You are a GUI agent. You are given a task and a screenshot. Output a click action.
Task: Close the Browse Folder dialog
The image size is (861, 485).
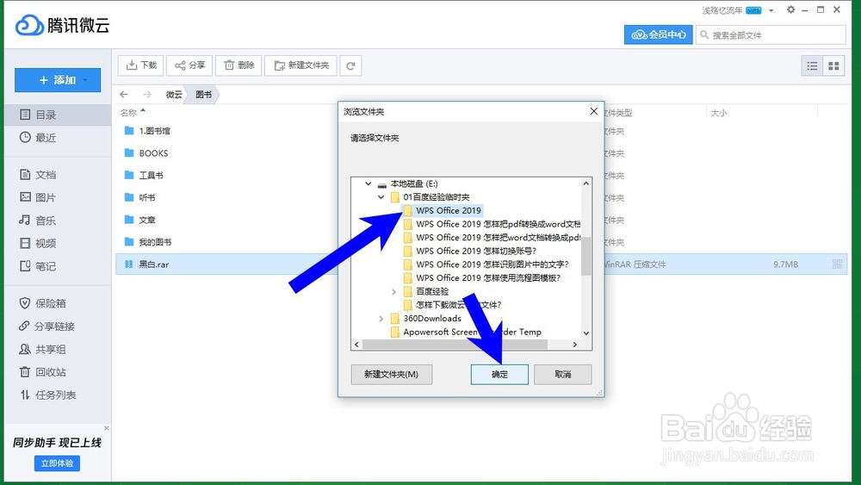(593, 111)
